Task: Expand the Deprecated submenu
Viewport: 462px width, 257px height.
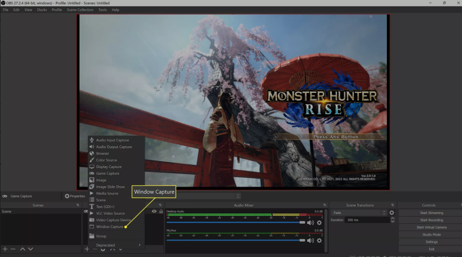Action: click(116, 245)
